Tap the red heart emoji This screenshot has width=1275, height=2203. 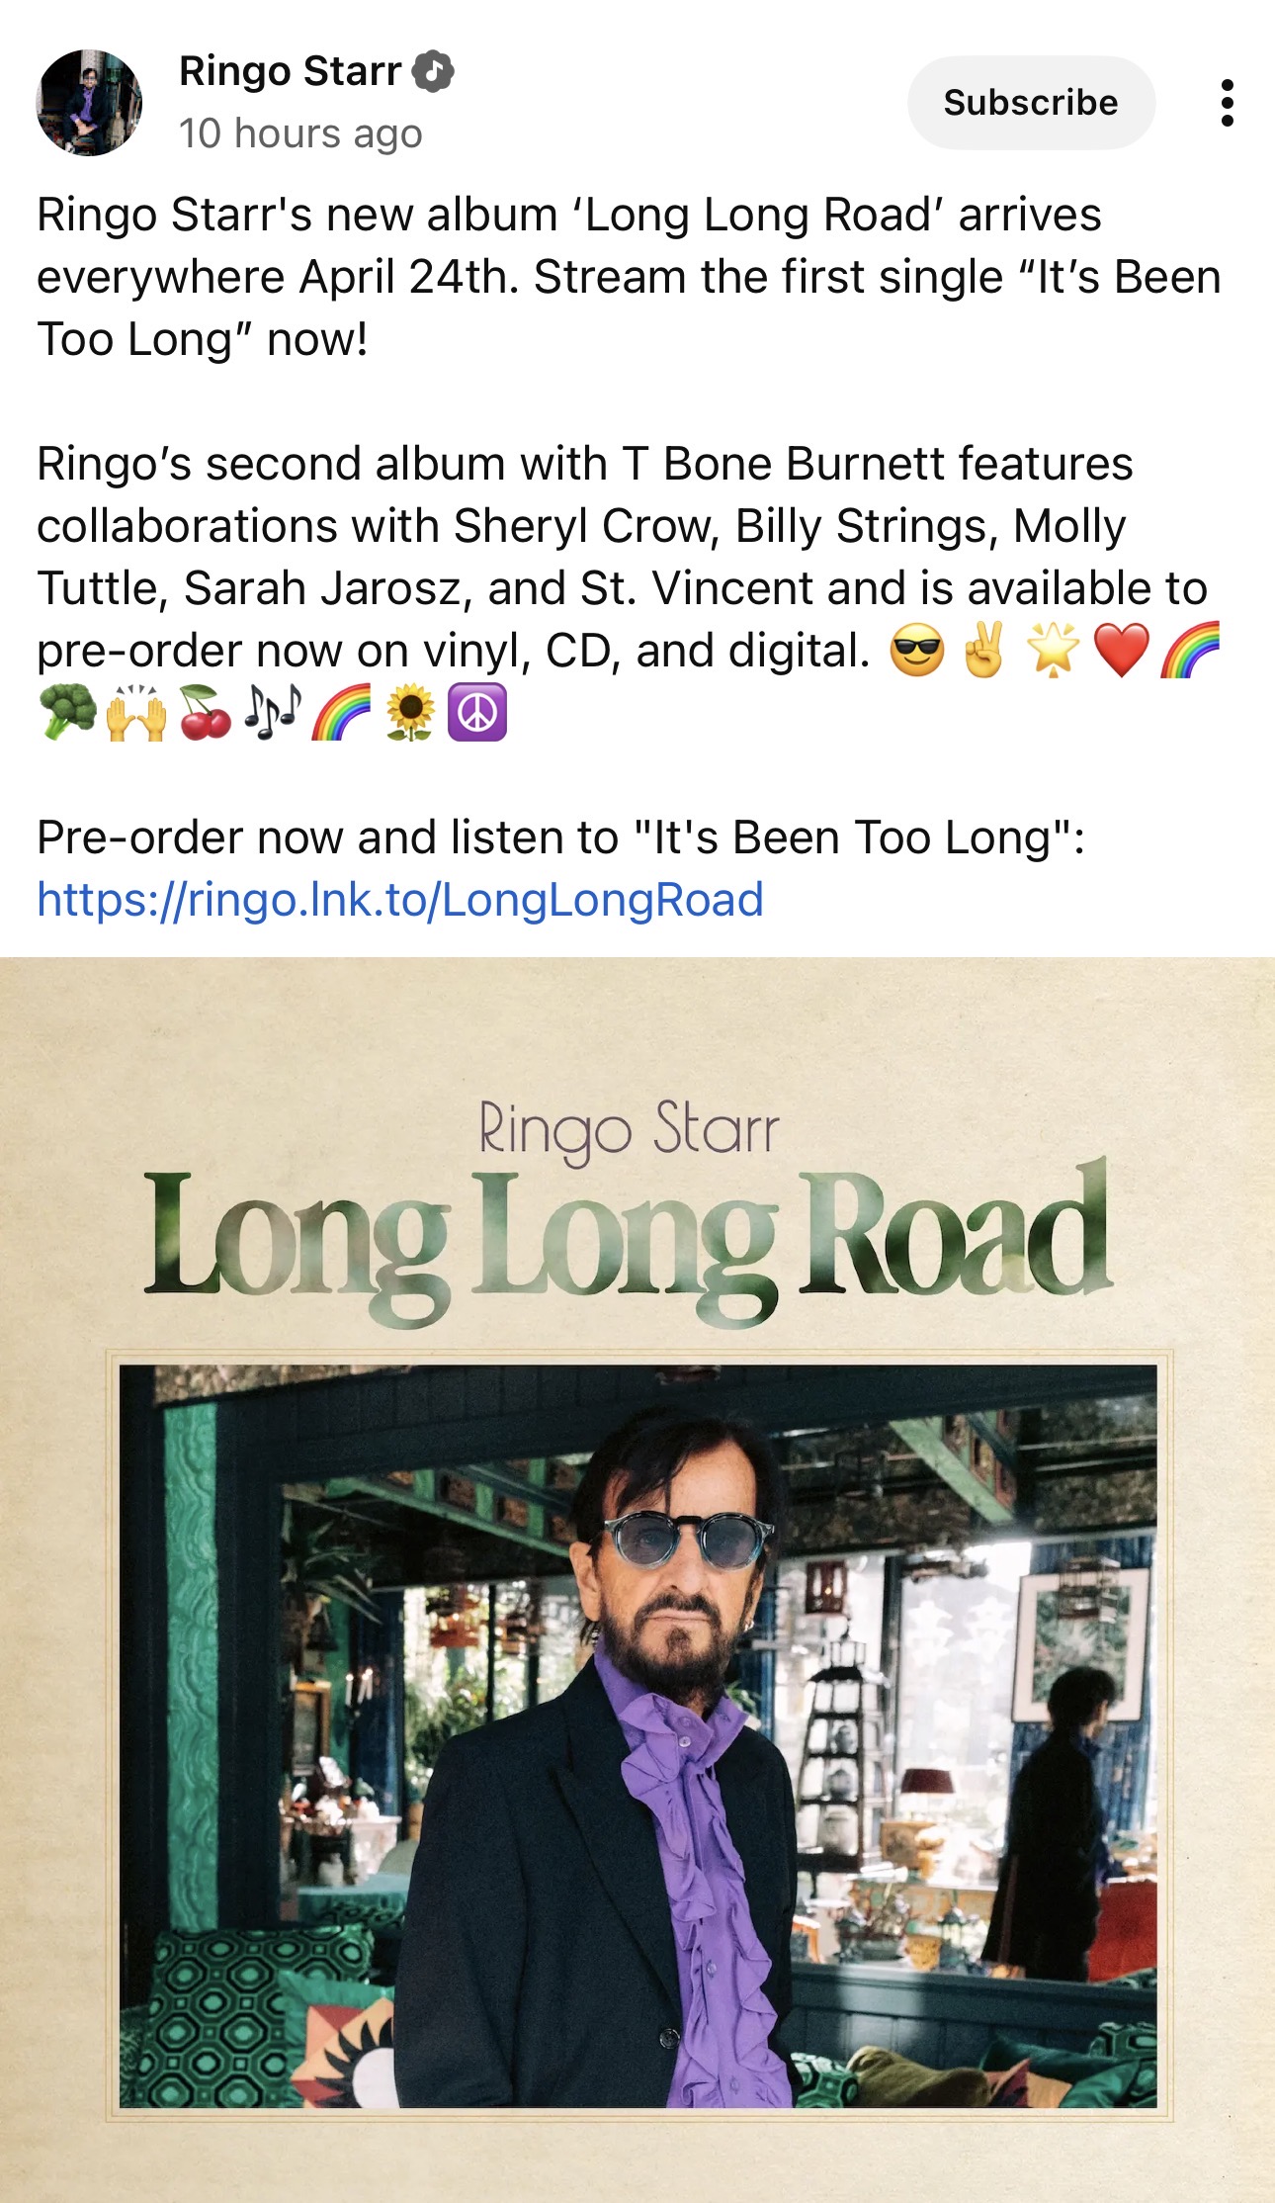click(x=1122, y=651)
